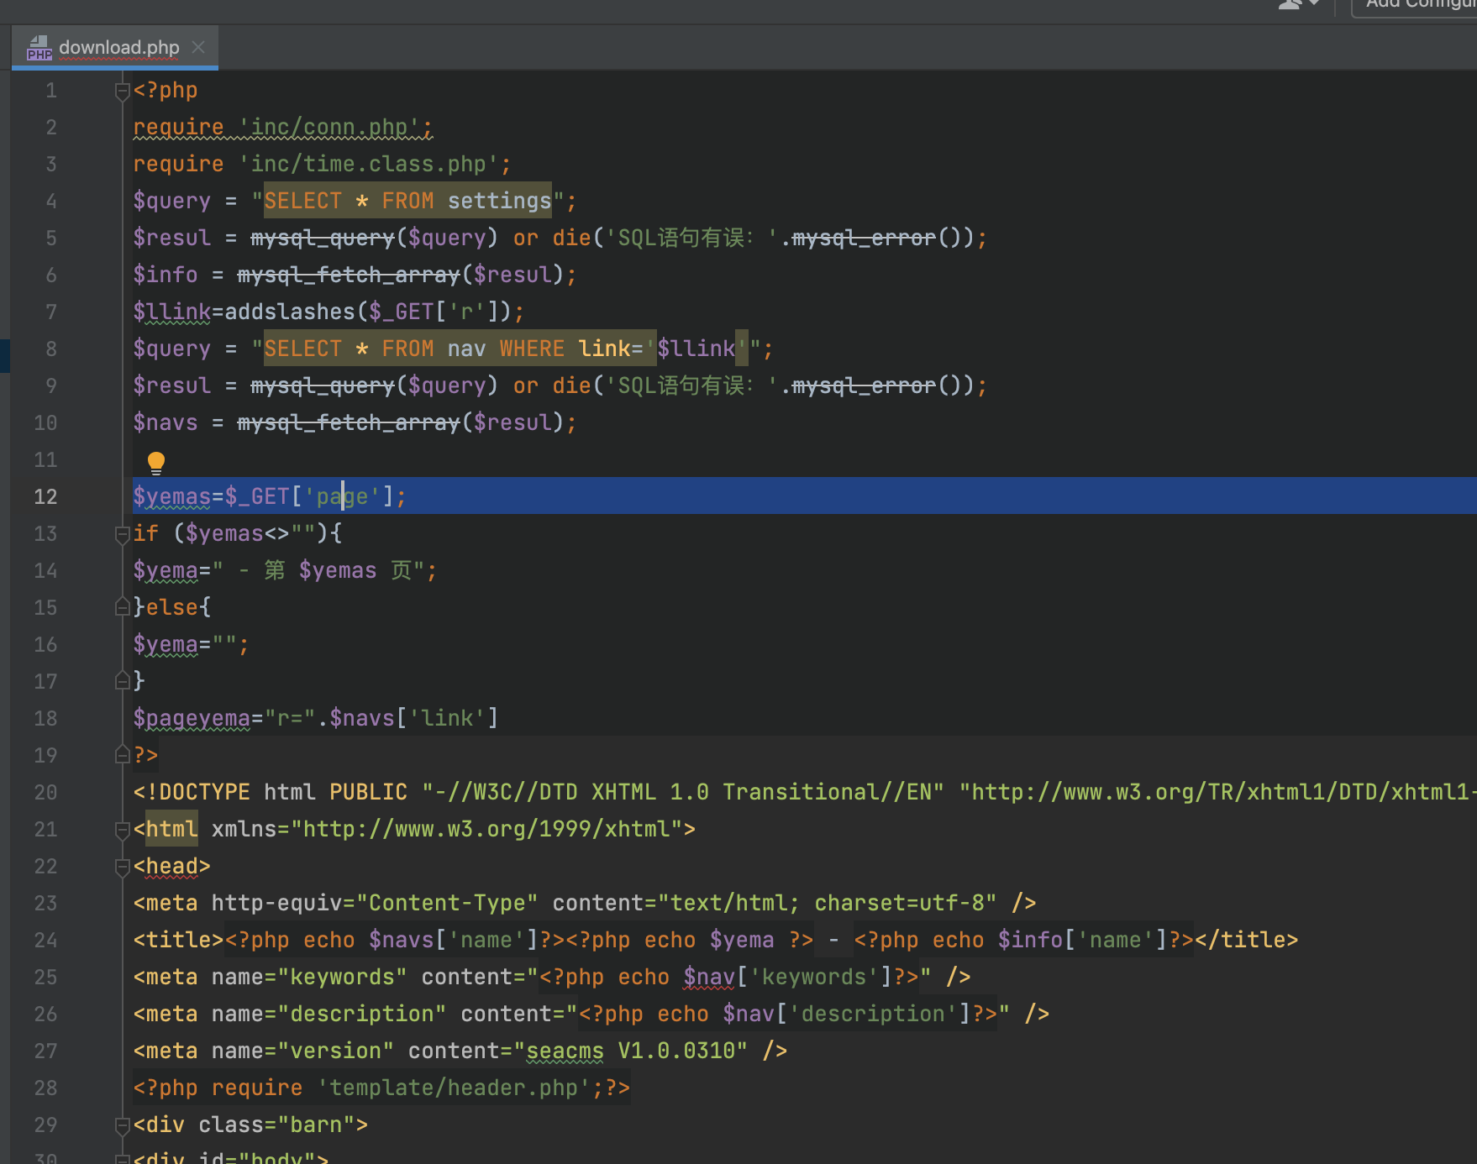Click the text require 'inc/conn.php';
This screenshot has height=1164, width=1477.
coord(283,127)
